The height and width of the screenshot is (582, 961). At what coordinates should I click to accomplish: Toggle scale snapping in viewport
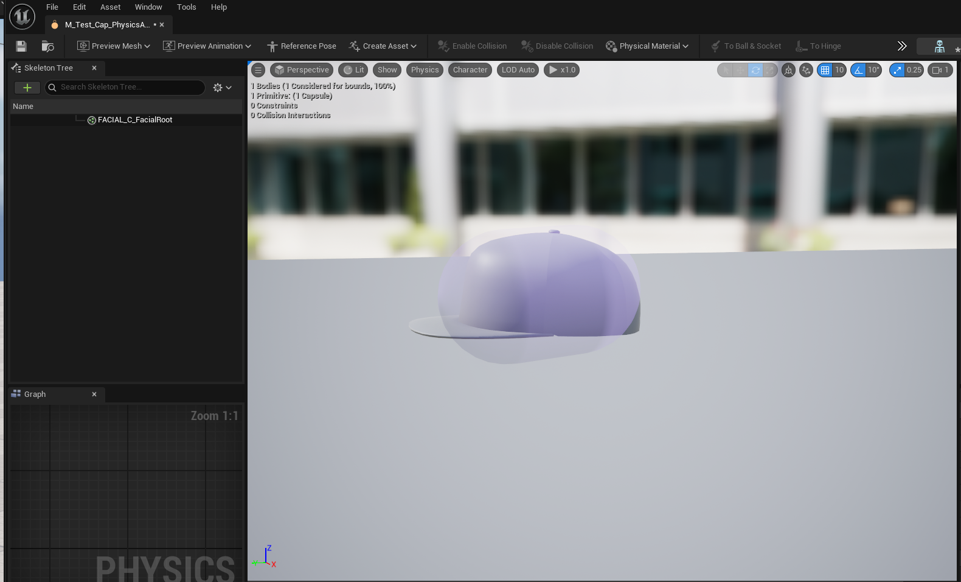pos(897,70)
